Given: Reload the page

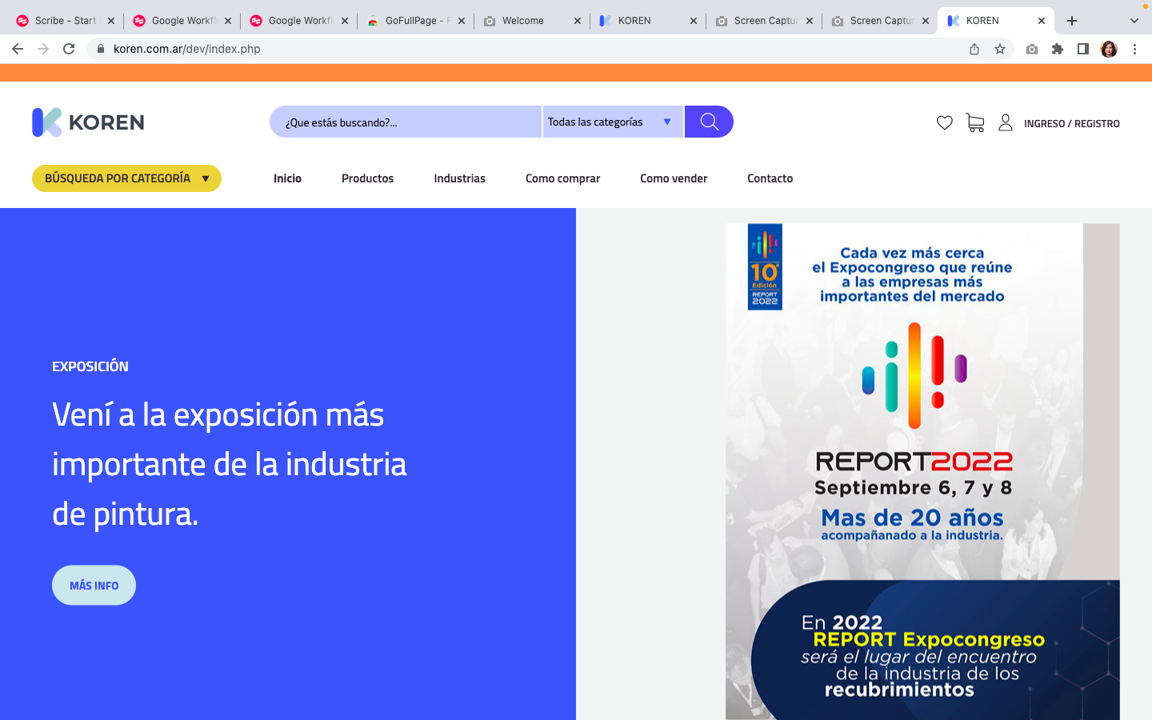Looking at the screenshot, I should [x=69, y=49].
